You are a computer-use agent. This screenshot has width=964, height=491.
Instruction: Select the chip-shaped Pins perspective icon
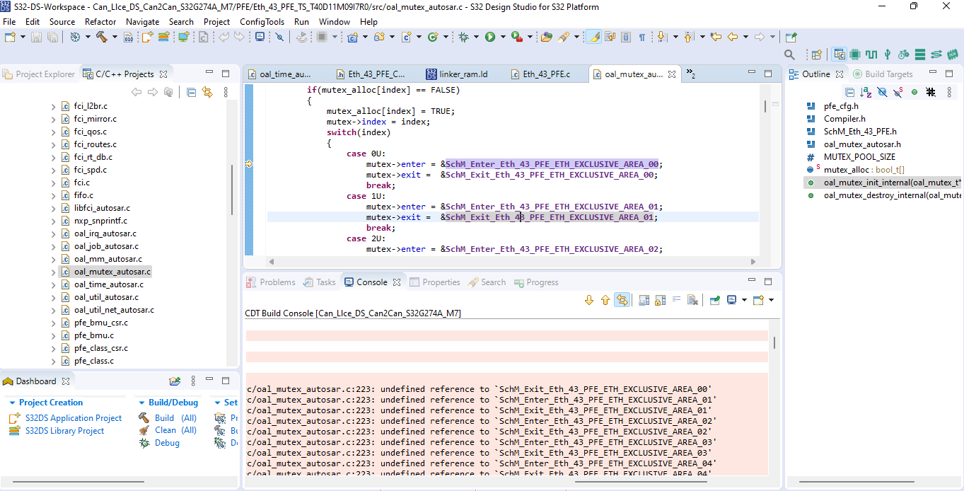(x=855, y=54)
